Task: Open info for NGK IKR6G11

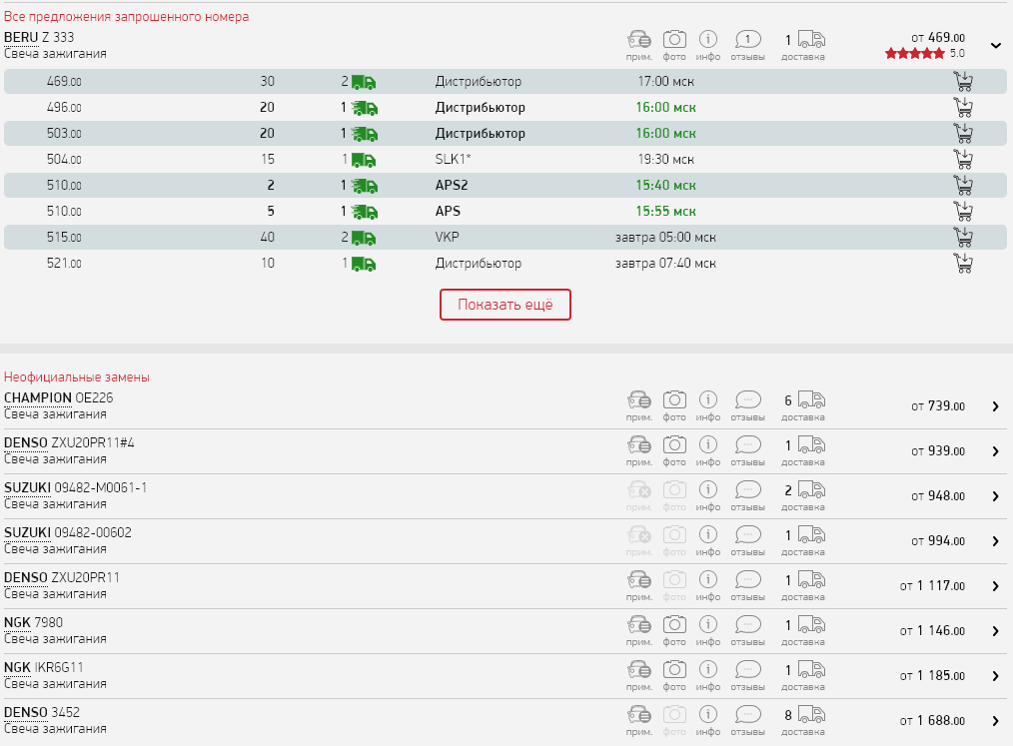Action: pos(708,676)
